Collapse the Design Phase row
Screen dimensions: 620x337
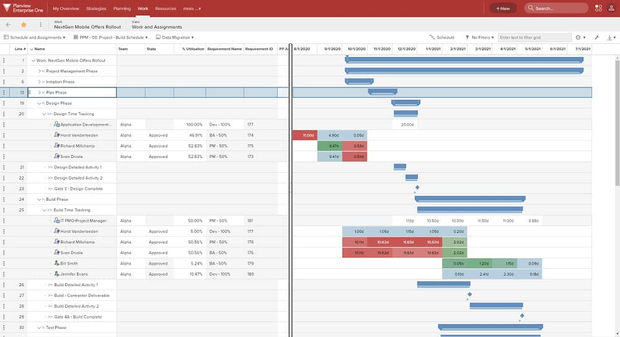click(x=39, y=103)
